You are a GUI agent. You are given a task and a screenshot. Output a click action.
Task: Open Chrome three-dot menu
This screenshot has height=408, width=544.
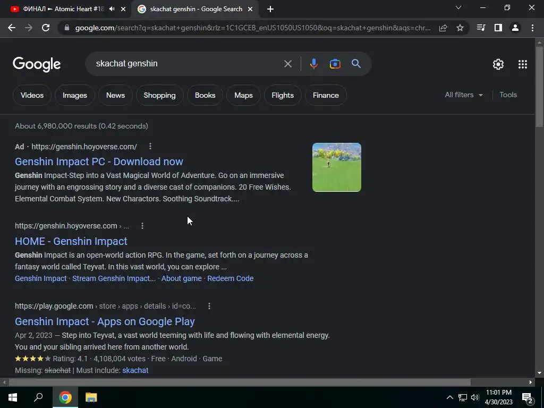532,28
